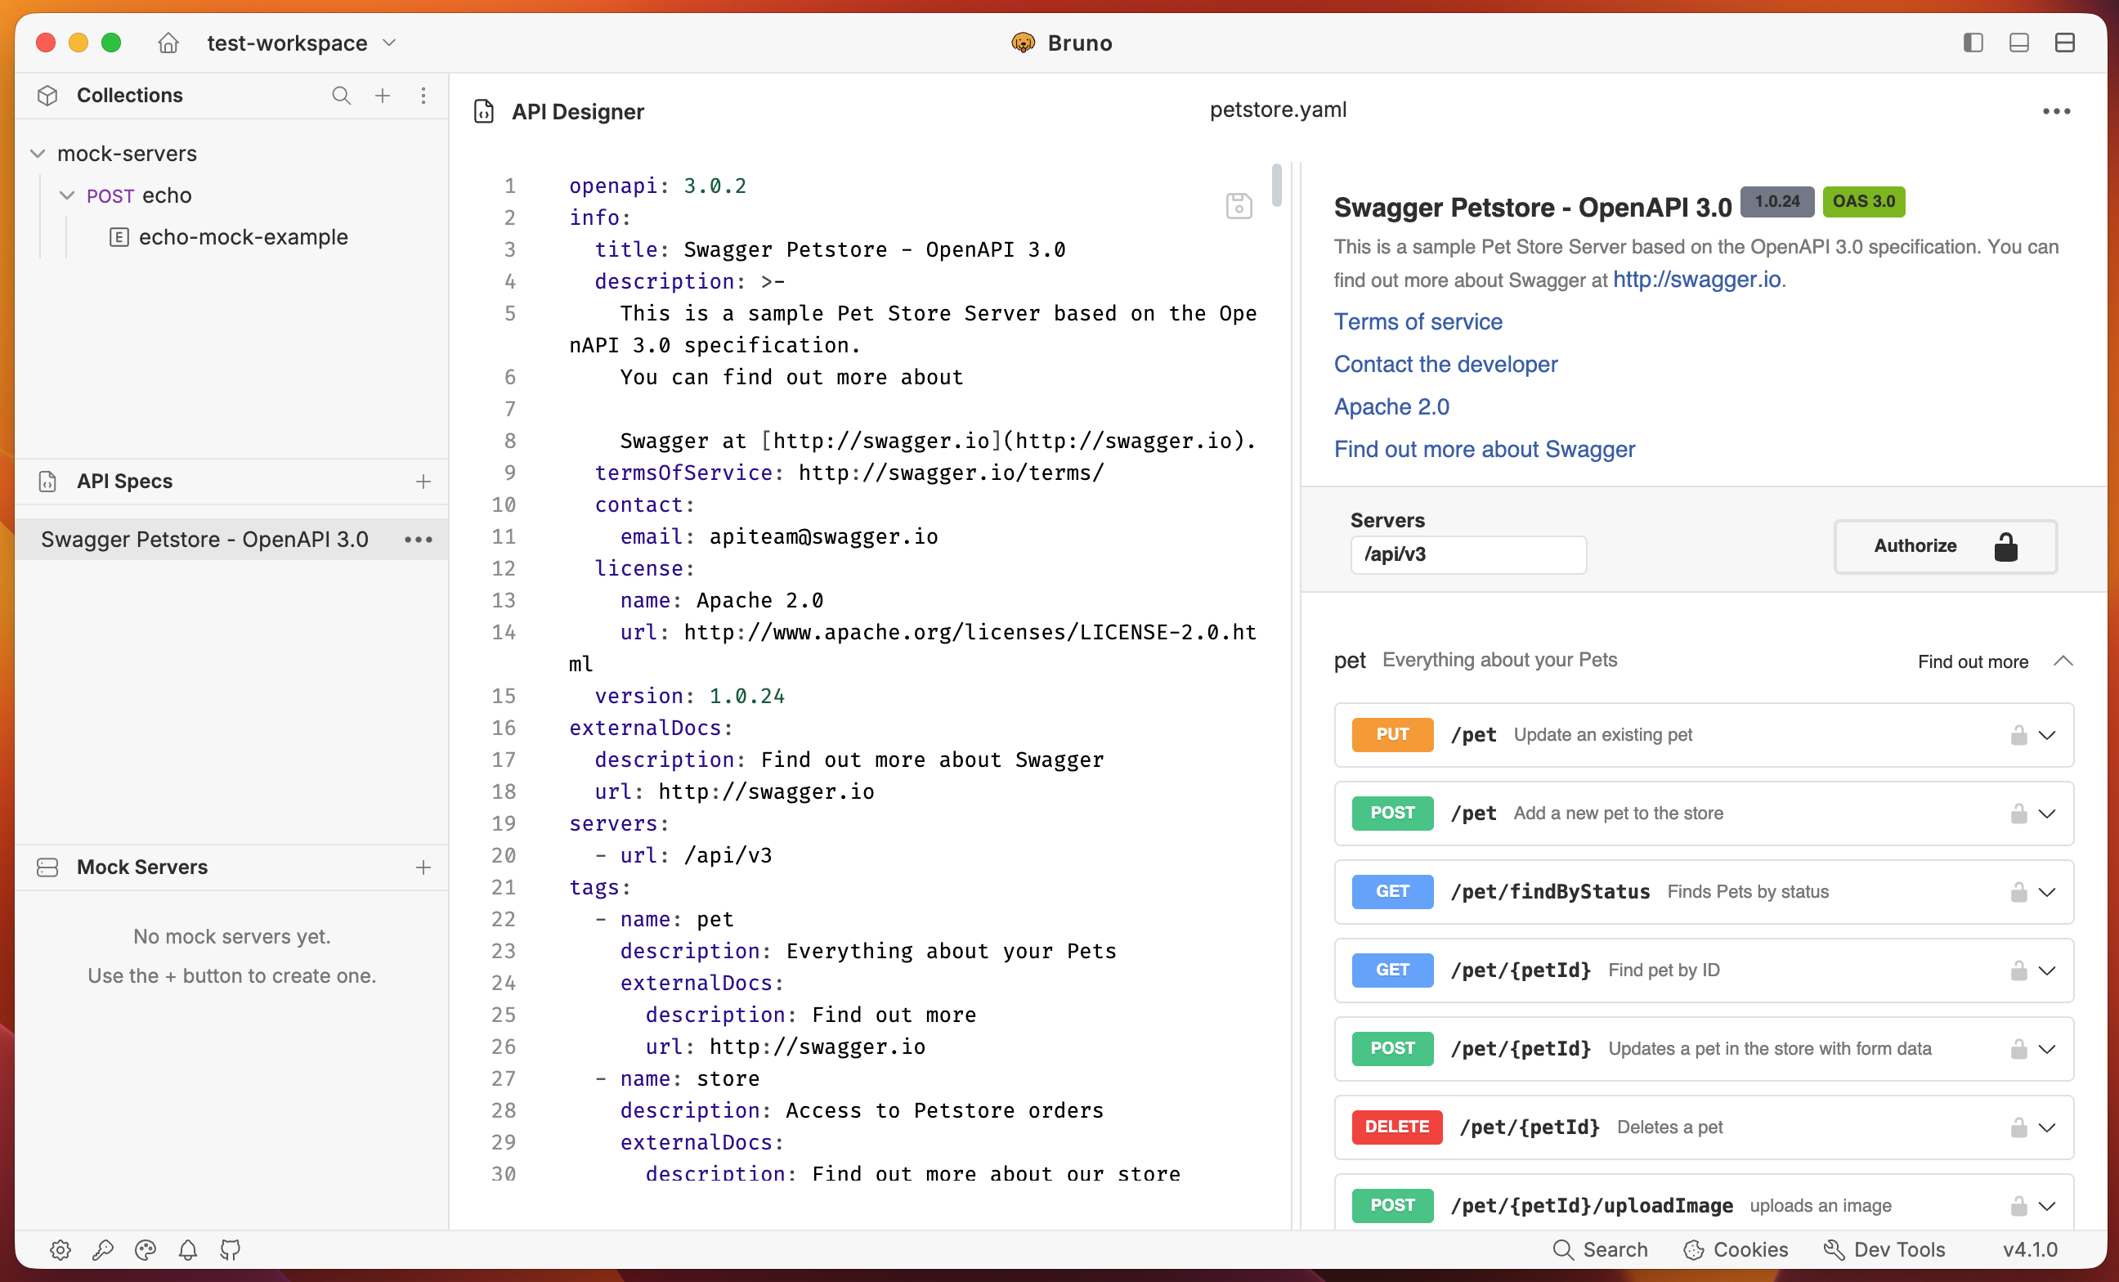Open the http://swagger.io link
2119x1282 pixels.
coord(1696,280)
